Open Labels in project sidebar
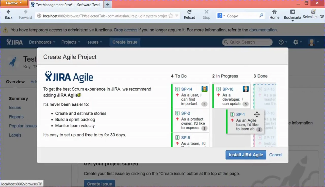The width and height of the screenshot is (325, 187). (15, 135)
